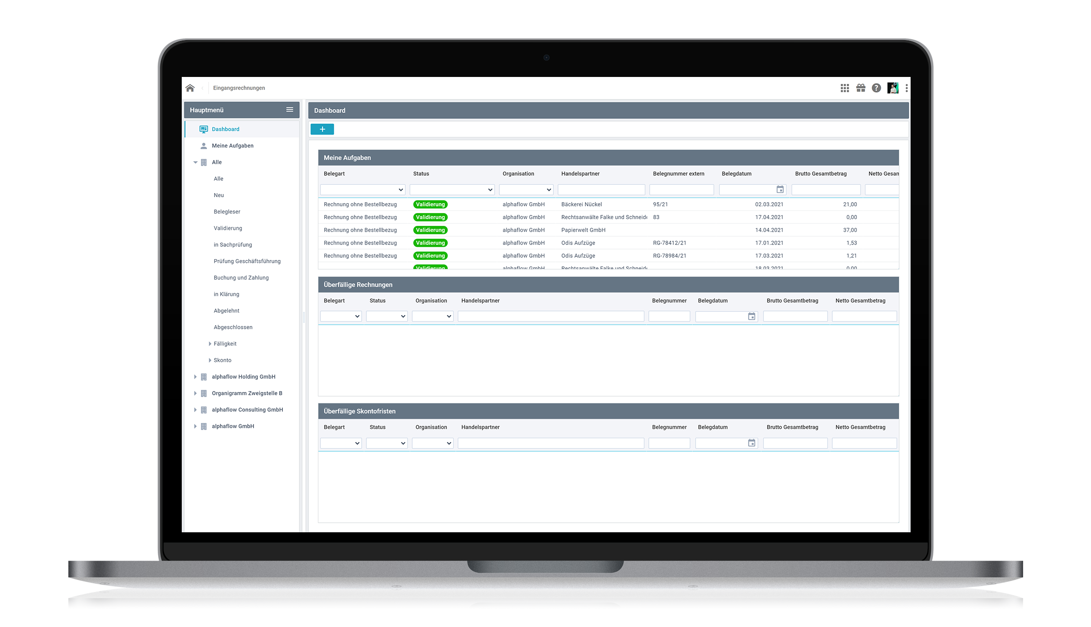Click the Handelspartner filter field in Meine Aufgaben
Viewport: 1091px width, 627px height.
[x=601, y=189]
